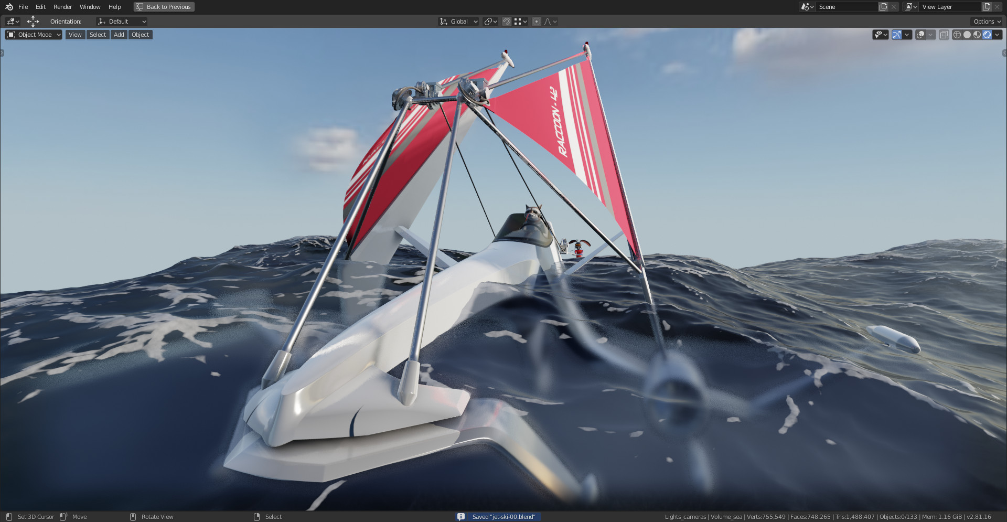This screenshot has width=1007, height=522.
Task: Switch to Solid viewport shading
Action: tap(967, 35)
